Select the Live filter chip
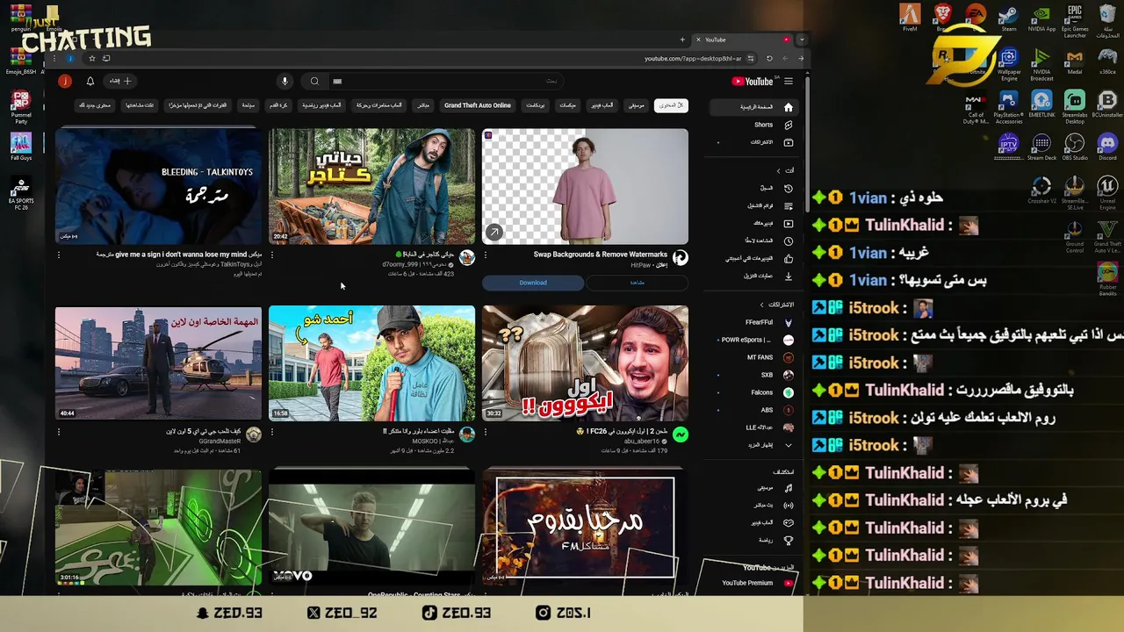The height and width of the screenshot is (632, 1124). tap(423, 105)
